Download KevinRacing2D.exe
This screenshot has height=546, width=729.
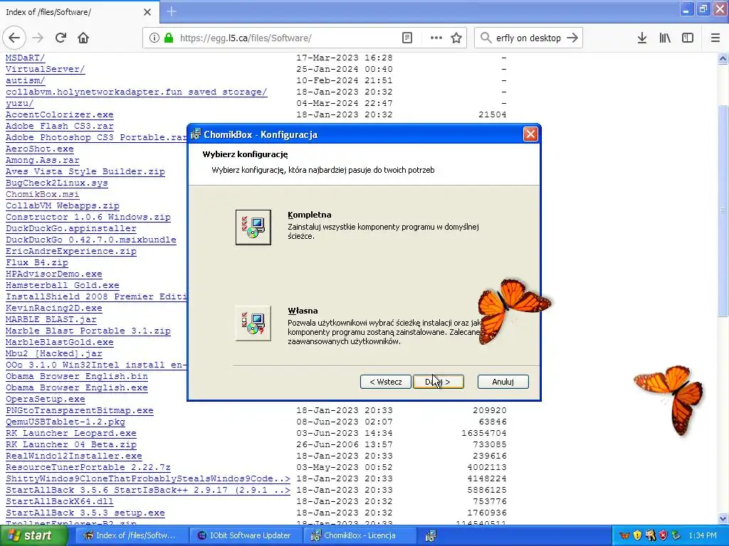tap(54, 309)
